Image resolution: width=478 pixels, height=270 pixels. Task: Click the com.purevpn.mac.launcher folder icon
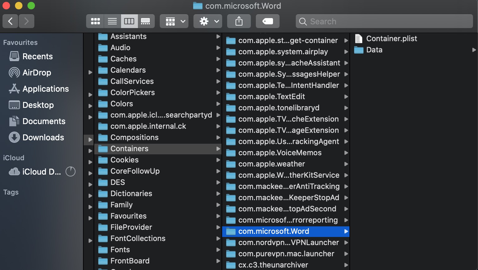231,254
